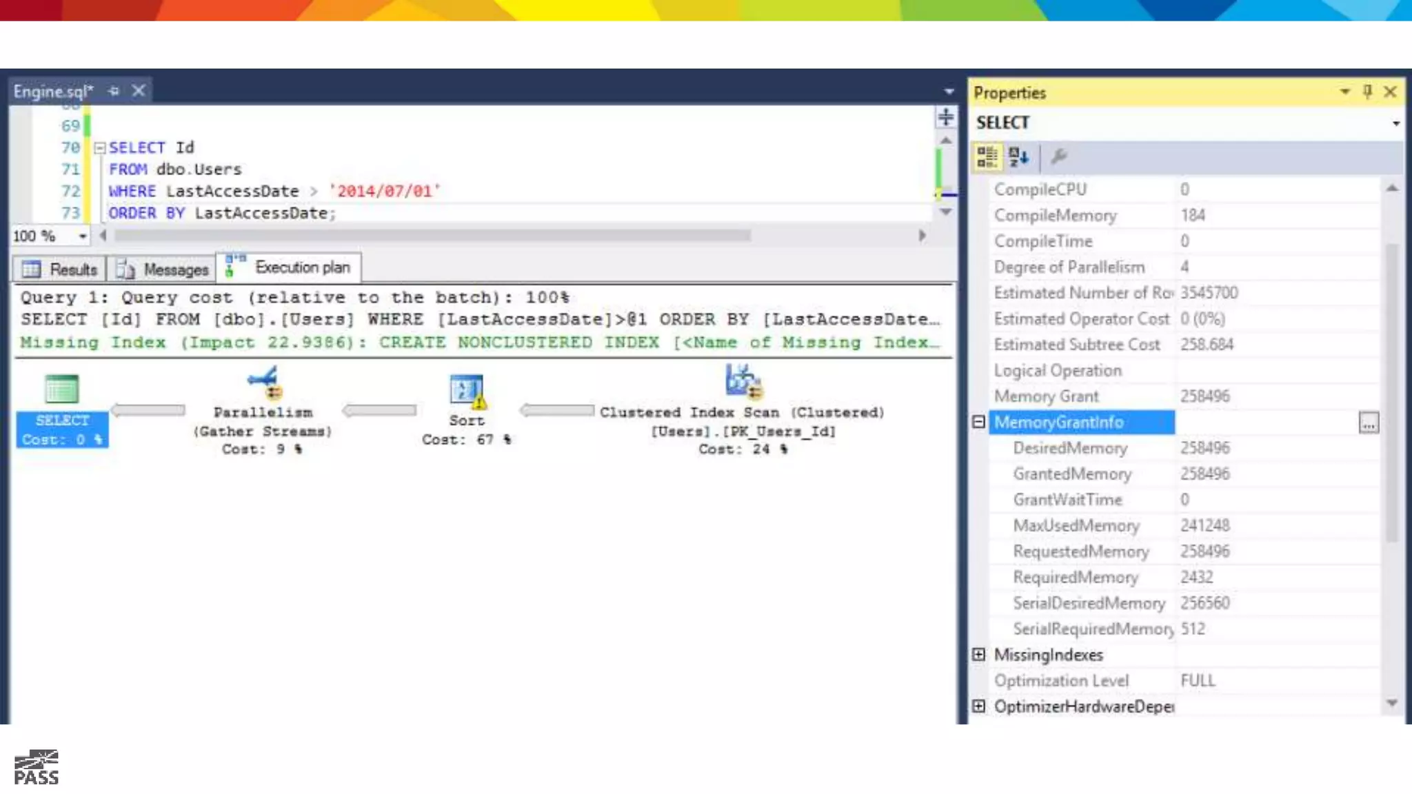Click the Parallelism Gather Streams operator icon

[263, 383]
